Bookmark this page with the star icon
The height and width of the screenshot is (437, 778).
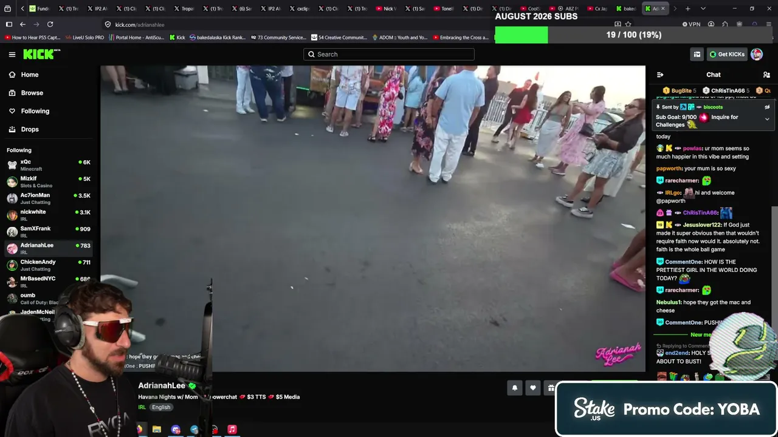point(628,24)
